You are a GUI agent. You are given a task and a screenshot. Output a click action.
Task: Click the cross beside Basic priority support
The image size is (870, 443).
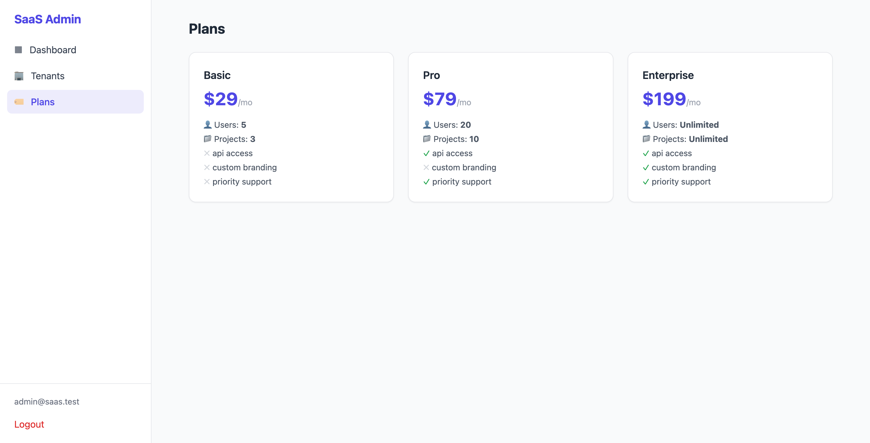tap(207, 182)
